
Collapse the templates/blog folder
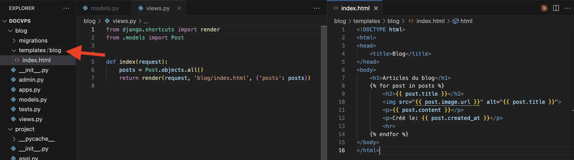click(14, 50)
